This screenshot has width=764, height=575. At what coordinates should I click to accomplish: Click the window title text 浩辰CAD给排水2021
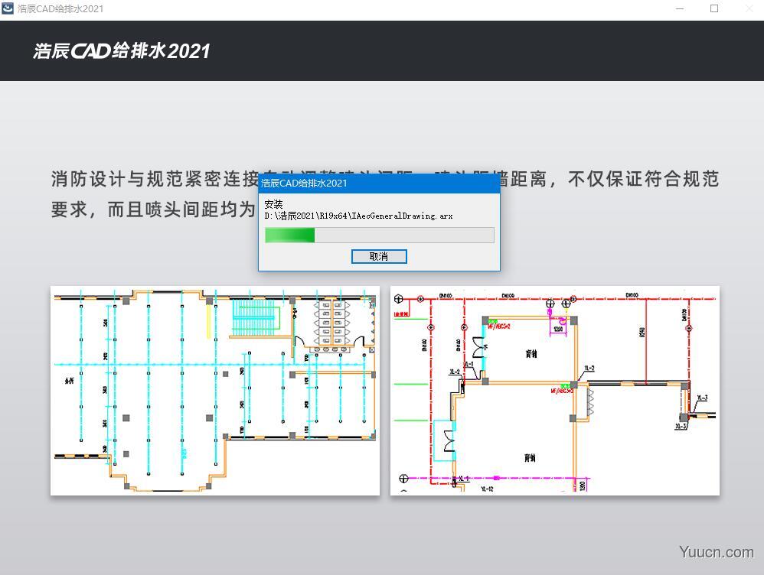pos(60,8)
